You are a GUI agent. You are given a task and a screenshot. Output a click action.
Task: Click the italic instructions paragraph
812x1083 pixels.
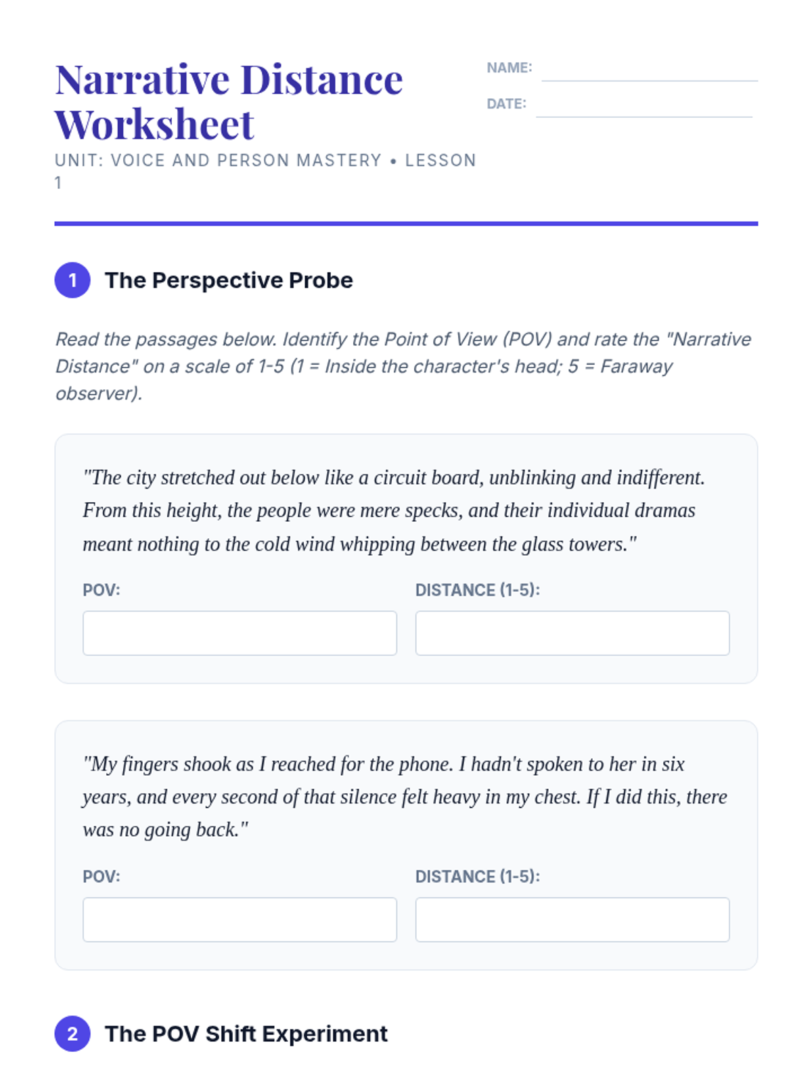pos(403,366)
